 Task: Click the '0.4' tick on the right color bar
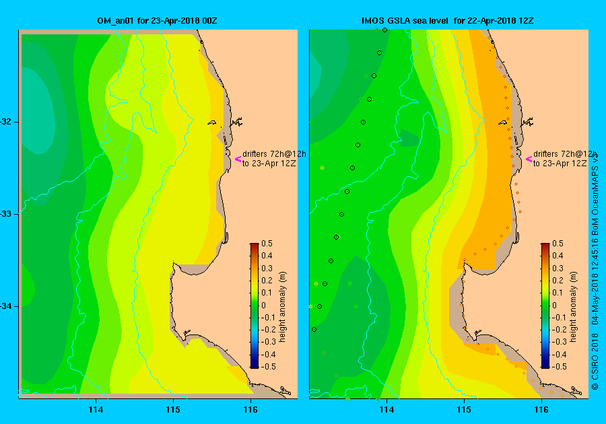click(x=558, y=256)
